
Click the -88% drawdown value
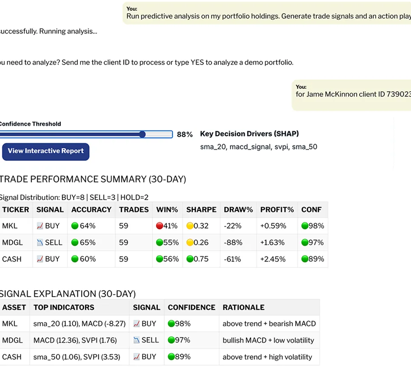[233, 243]
